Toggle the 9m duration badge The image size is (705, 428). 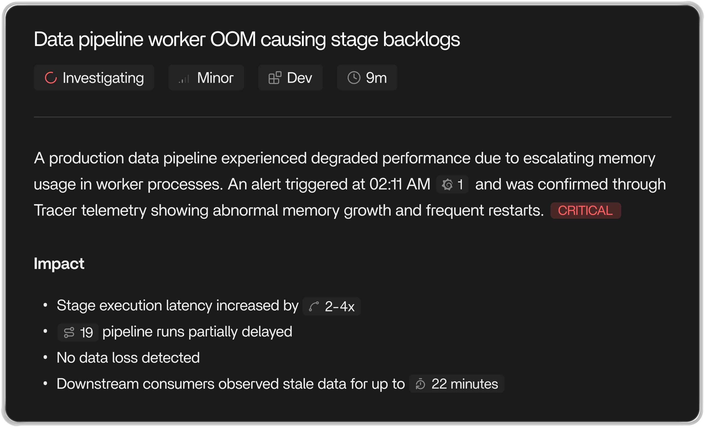tap(367, 77)
